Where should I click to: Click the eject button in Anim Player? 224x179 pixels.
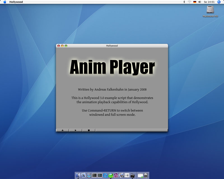pos(62,130)
